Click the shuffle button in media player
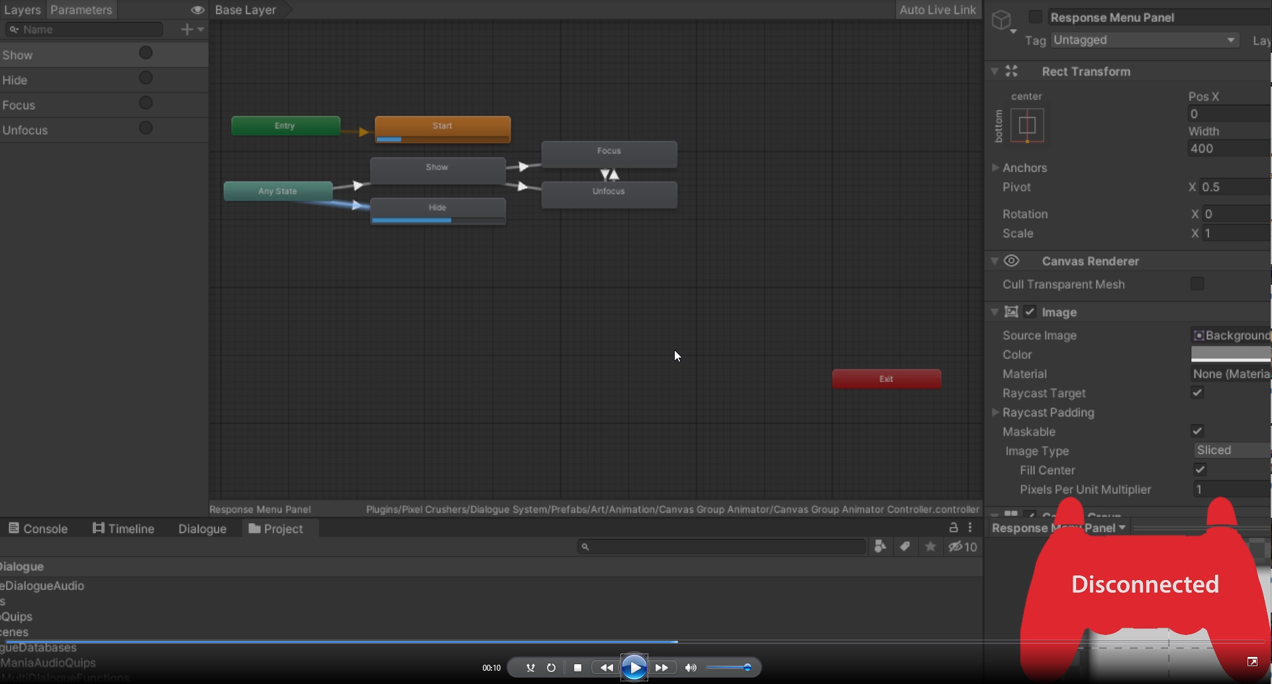The height and width of the screenshot is (684, 1272). pos(530,667)
